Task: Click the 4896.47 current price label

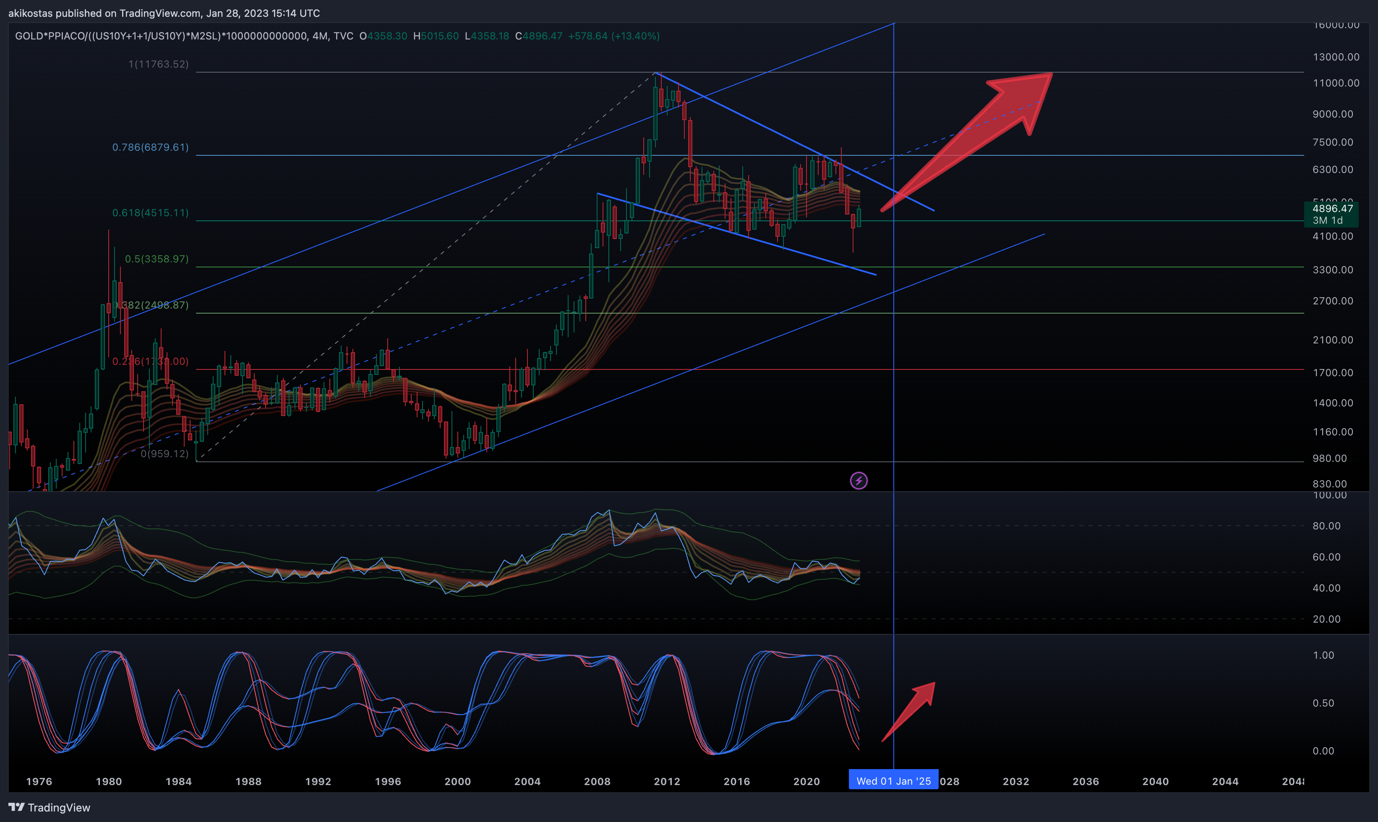Action: [x=1332, y=208]
